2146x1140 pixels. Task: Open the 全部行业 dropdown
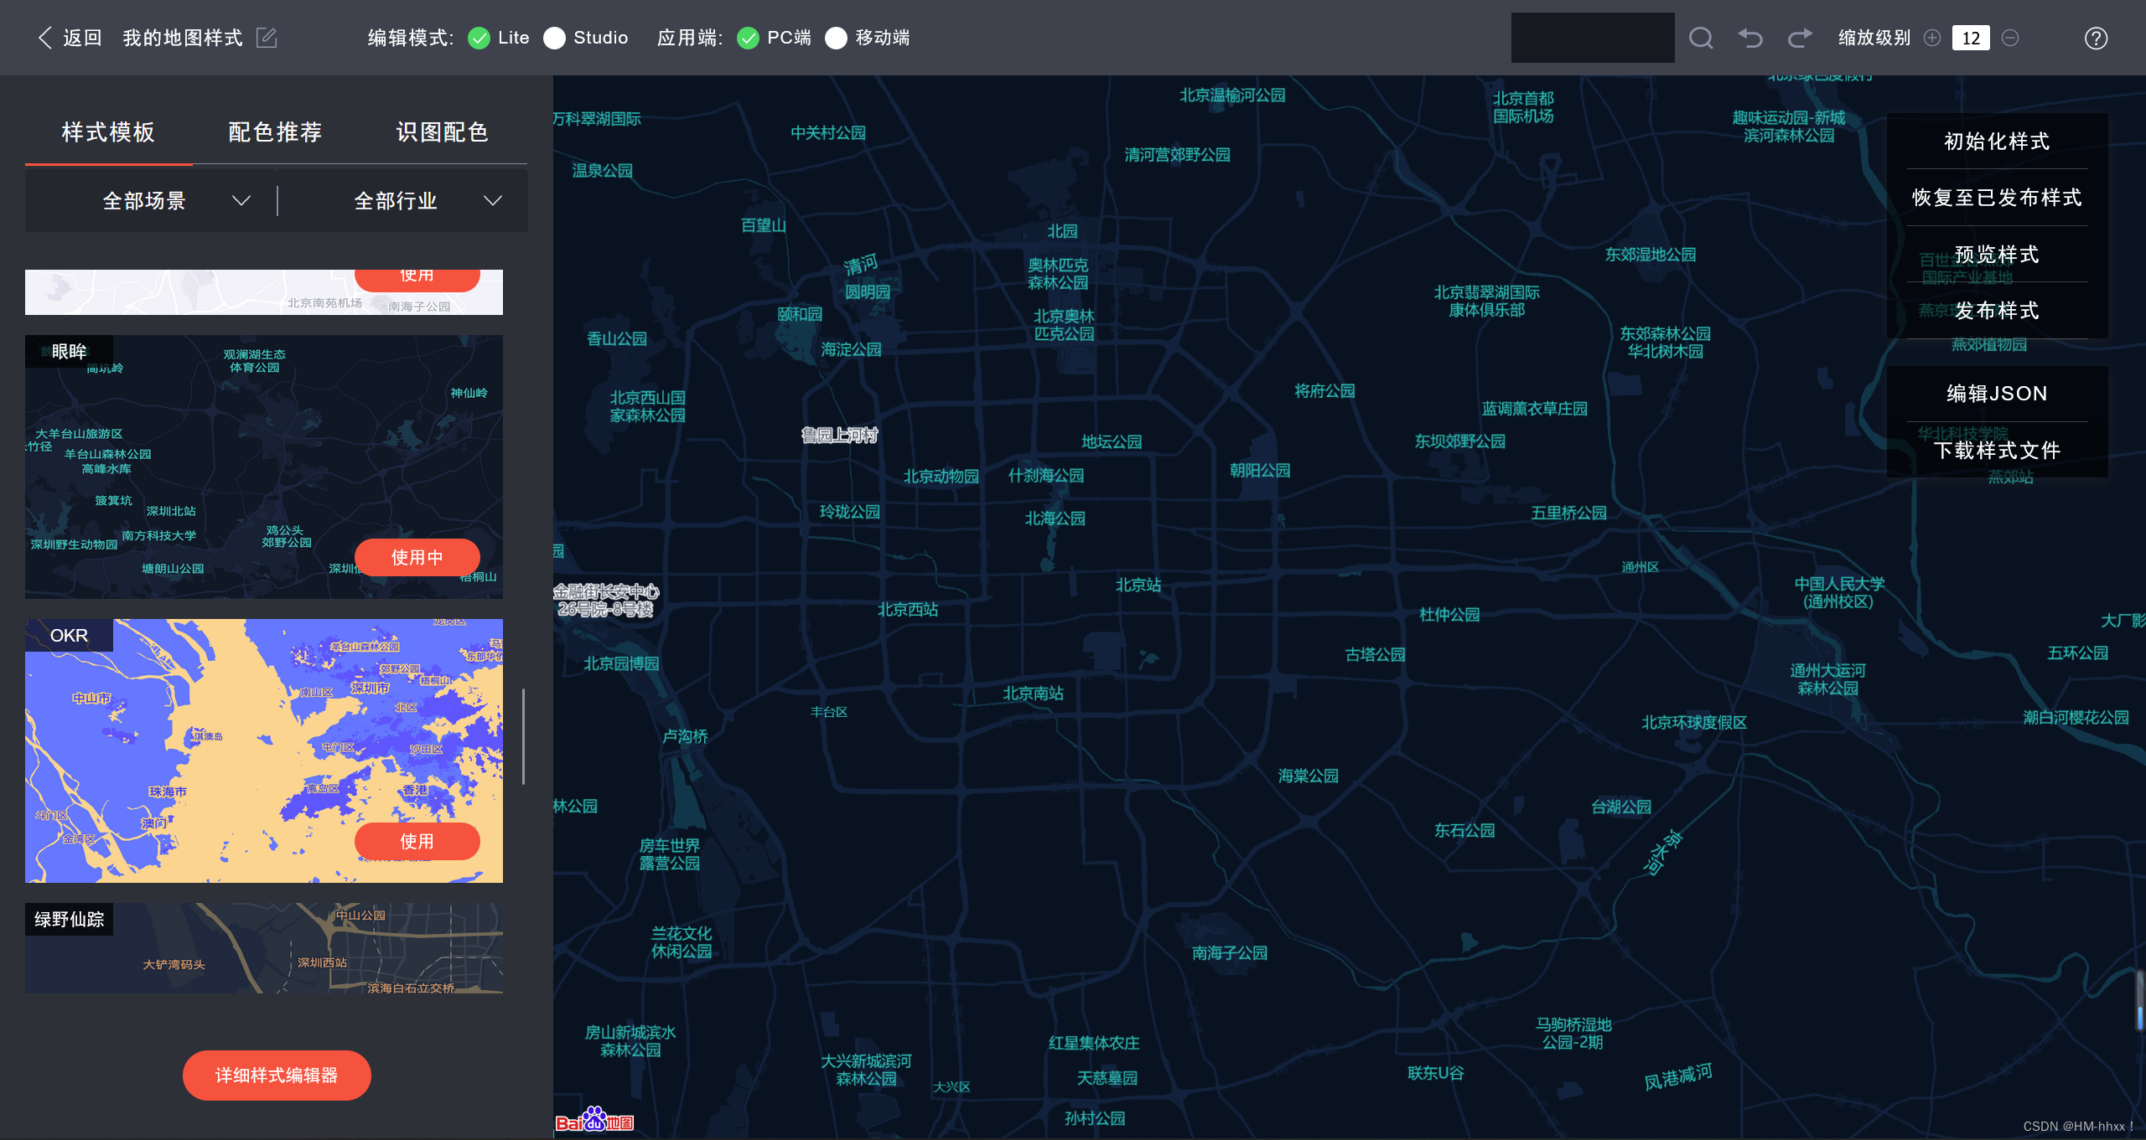point(403,201)
